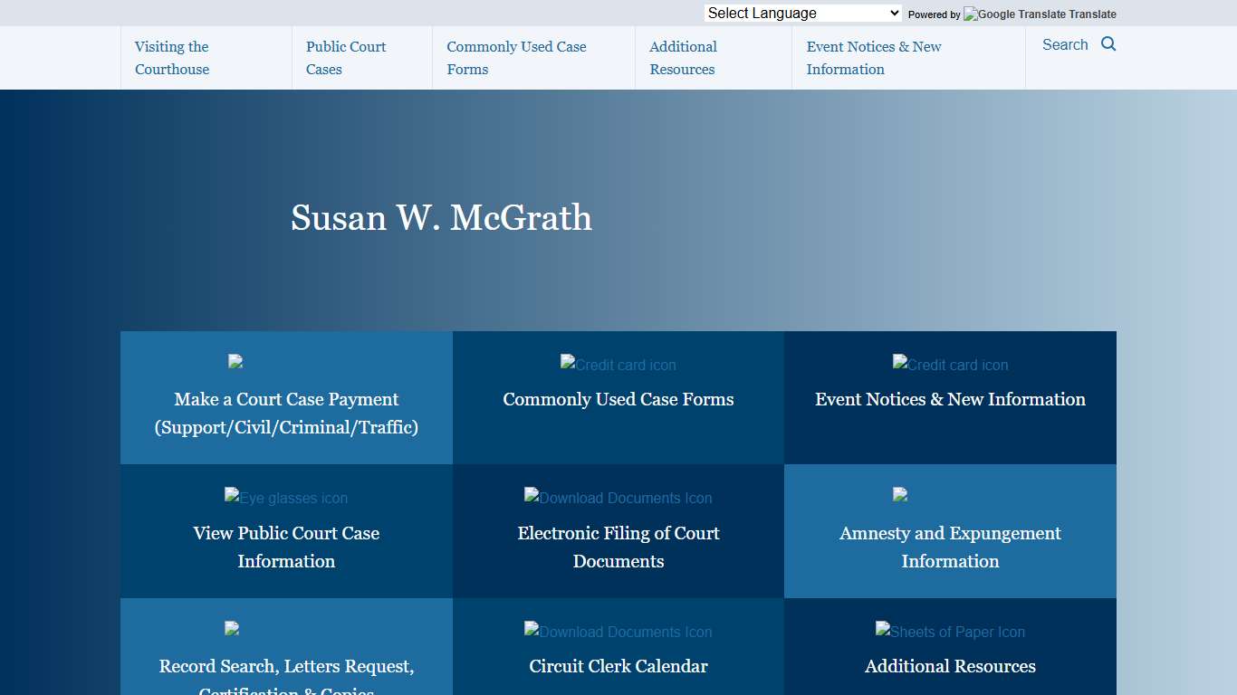Open Make a Court Case Payment tile
This screenshot has height=695, width=1237.
(286, 413)
